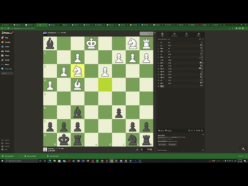Click the white knight on the highlighted square
Screen dimensions: 248x186
click(x=77, y=71)
